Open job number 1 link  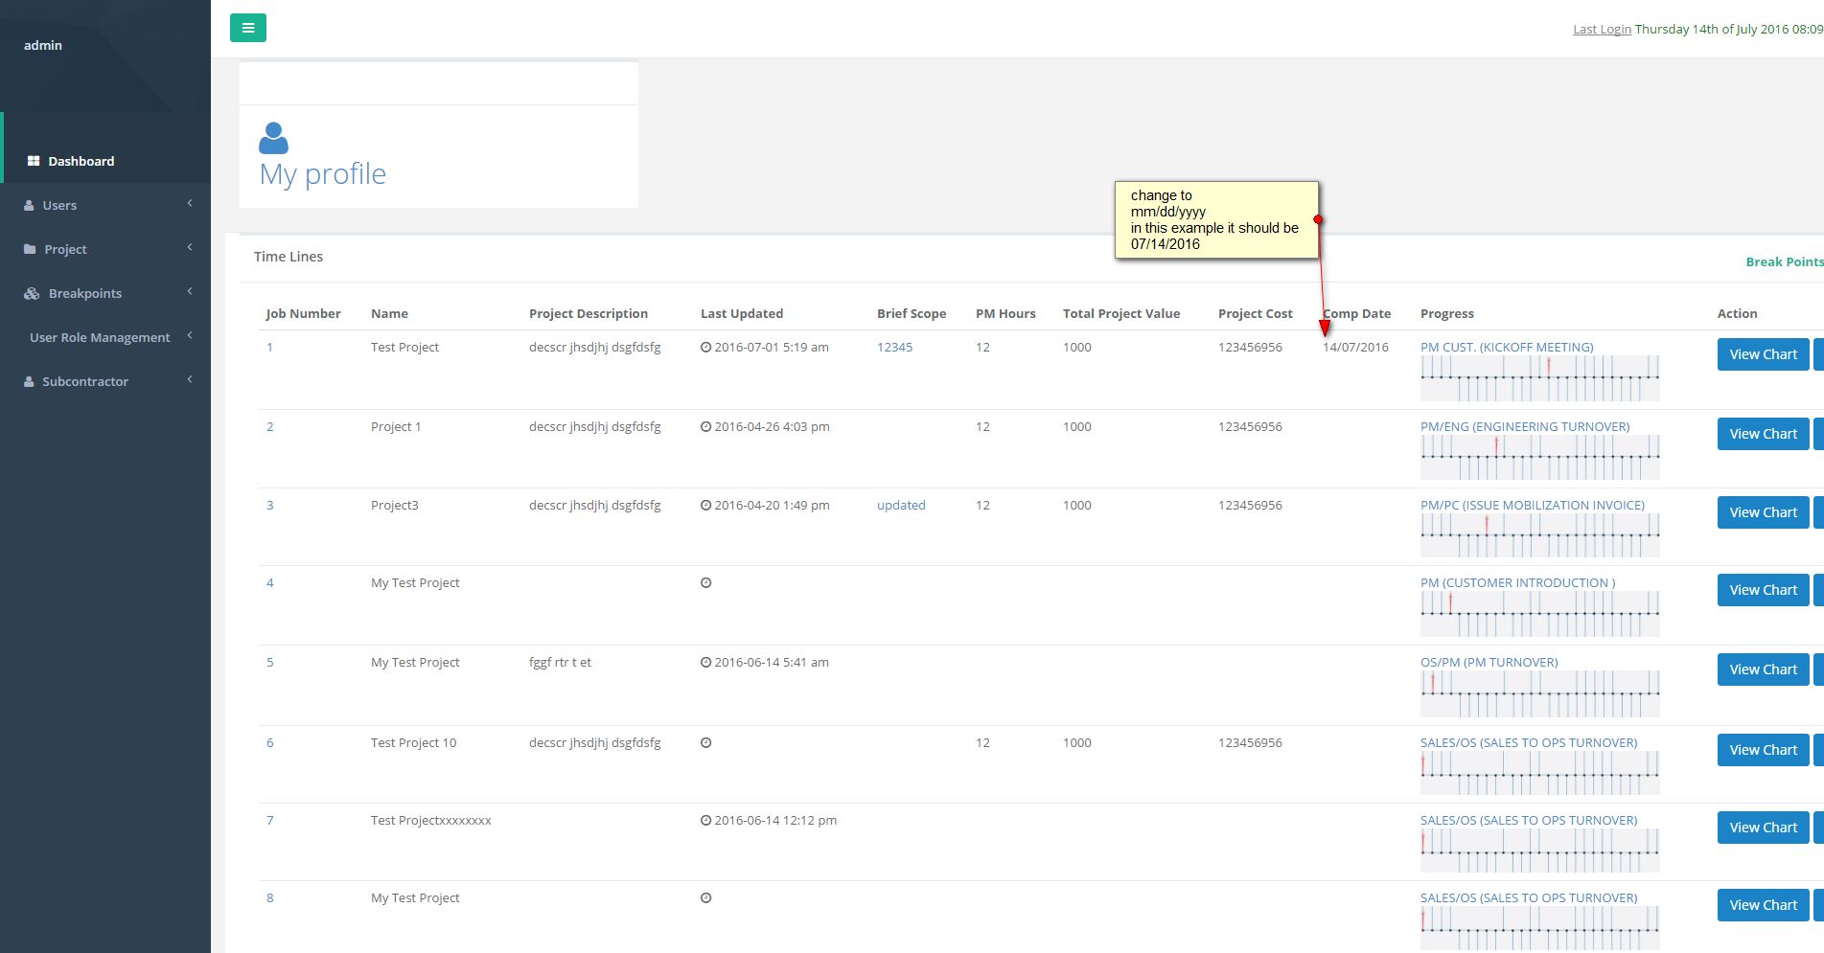pos(270,347)
